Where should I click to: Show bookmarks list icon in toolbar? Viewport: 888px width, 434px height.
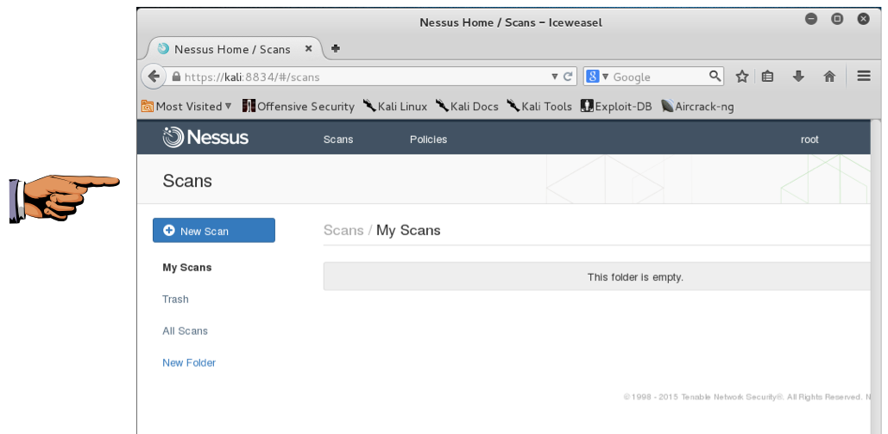[x=767, y=77]
